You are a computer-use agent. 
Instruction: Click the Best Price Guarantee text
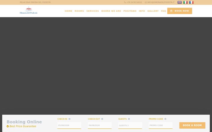[x=23, y=126]
